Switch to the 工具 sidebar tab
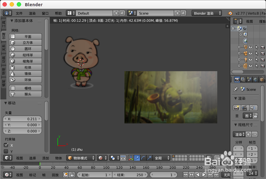The width and height of the screenshot is (266, 179). point(3,24)
